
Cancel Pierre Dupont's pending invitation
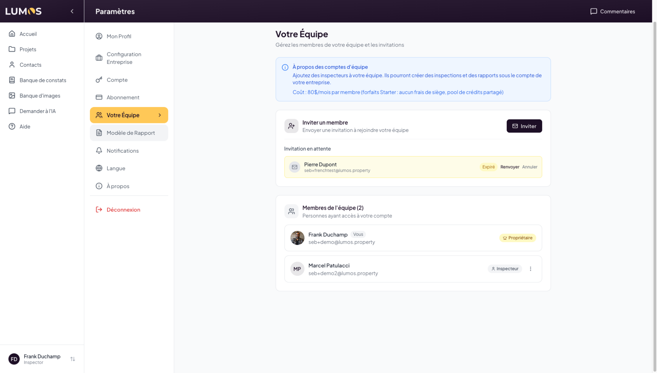[529, 167]
